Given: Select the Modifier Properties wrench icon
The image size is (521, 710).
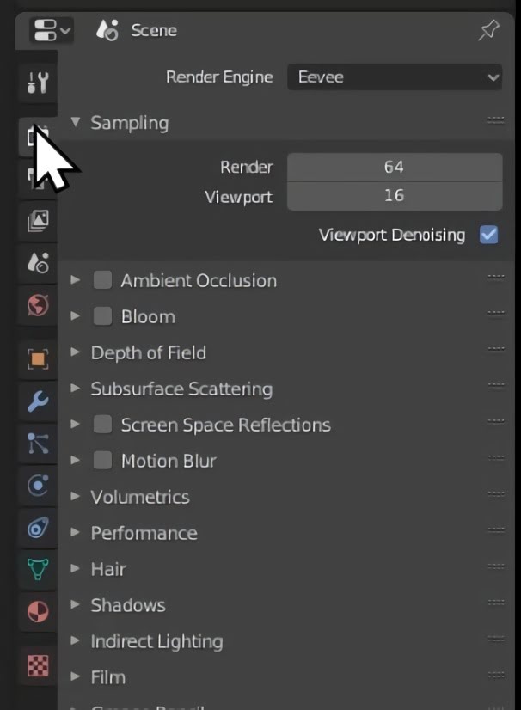Looking at the screenshot, I should [36, 401].
